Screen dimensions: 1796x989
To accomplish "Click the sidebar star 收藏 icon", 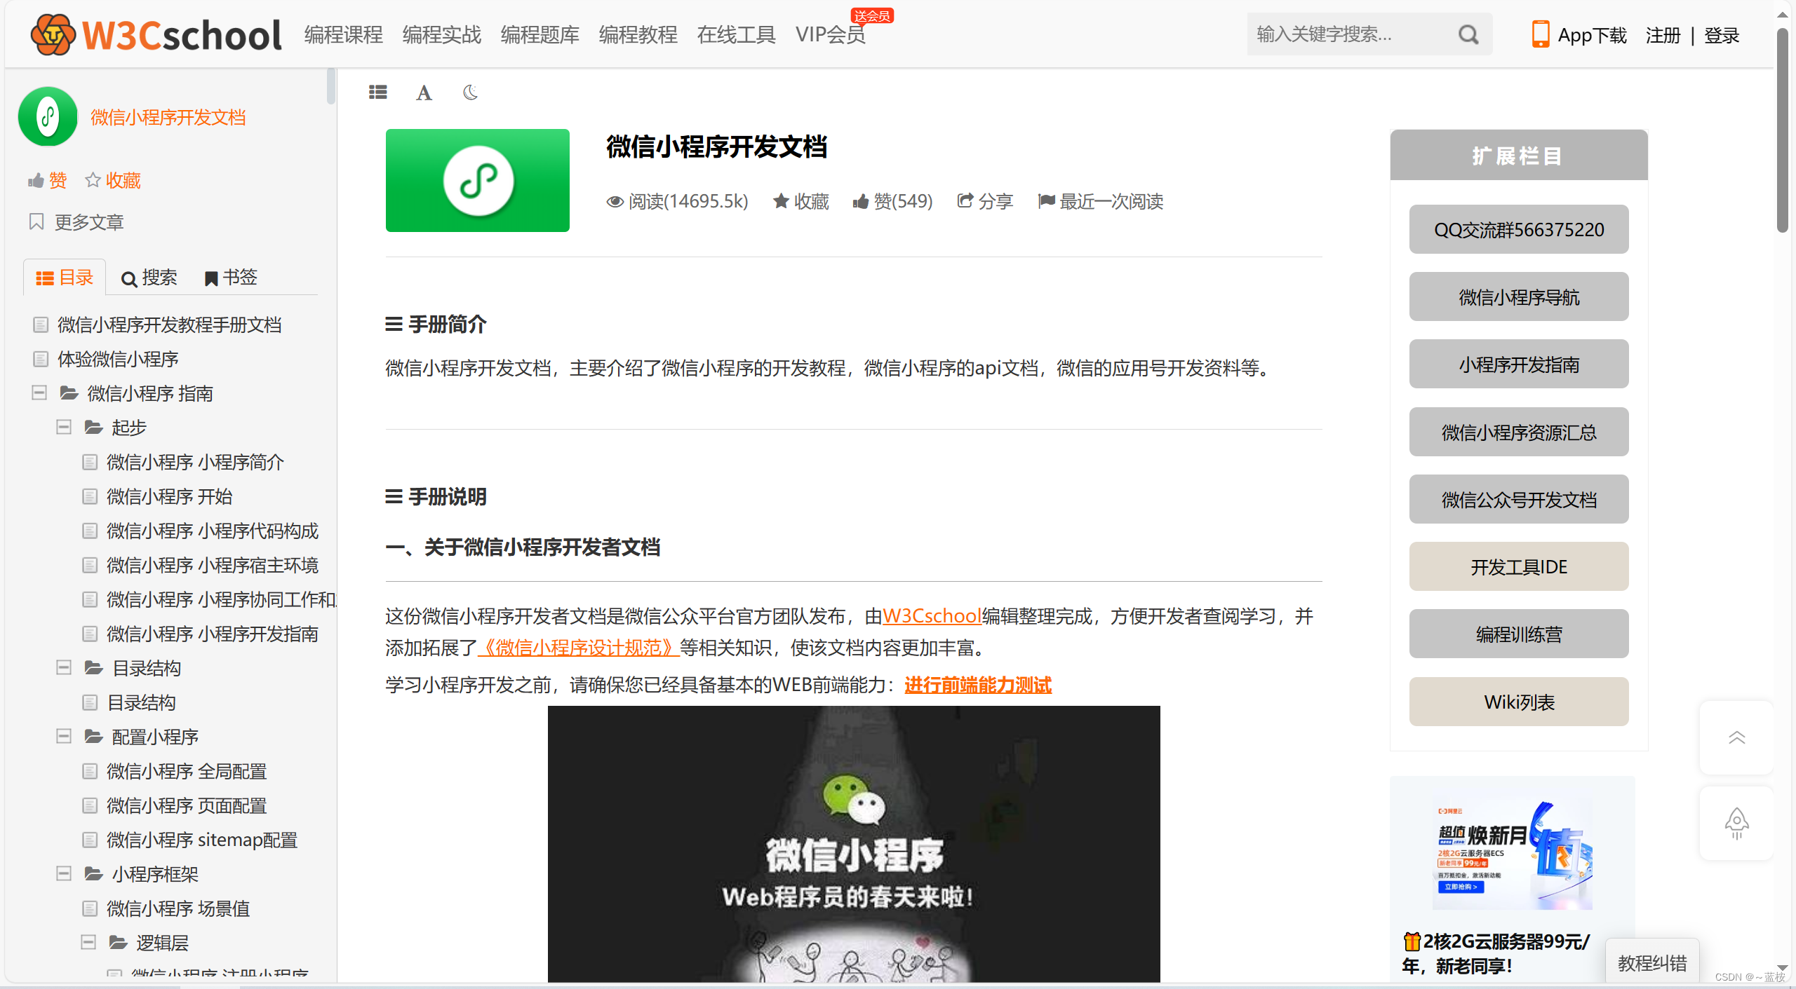I will coord(93,180).
